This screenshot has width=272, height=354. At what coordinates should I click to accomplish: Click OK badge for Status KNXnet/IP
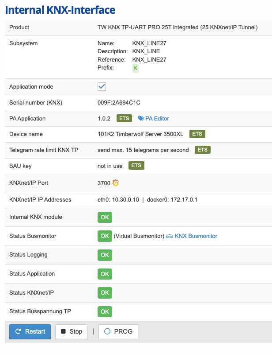pos(105,292)
